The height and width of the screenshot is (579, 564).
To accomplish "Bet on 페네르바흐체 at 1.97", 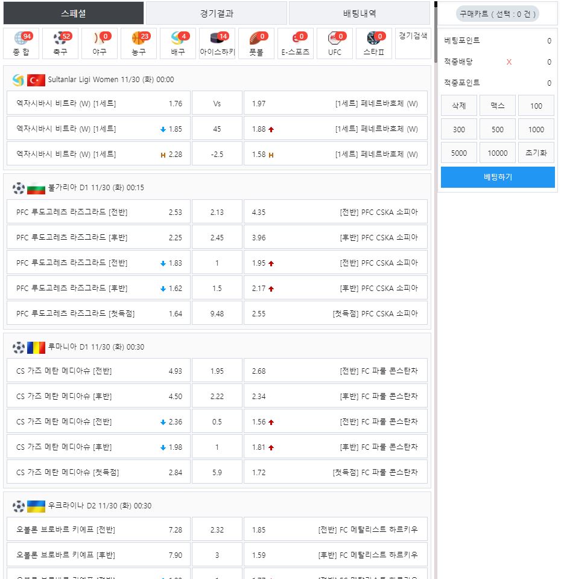I will (335, 103).
